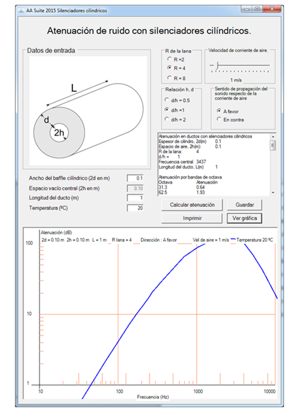299x412 pixels.
Task: Click the octave 31.3 attenuation row
Action: point(182,187)
